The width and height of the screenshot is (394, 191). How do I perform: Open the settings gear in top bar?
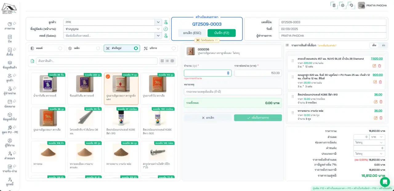tap(342, 5)
